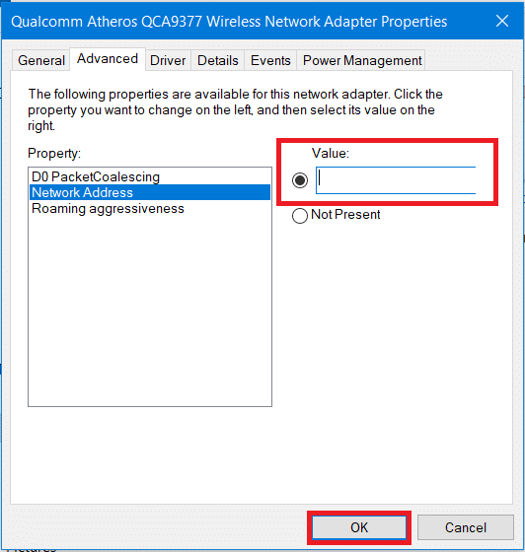Close the adapter properties dialog
This screenshot has height=552, width=525.
point(502,21)
